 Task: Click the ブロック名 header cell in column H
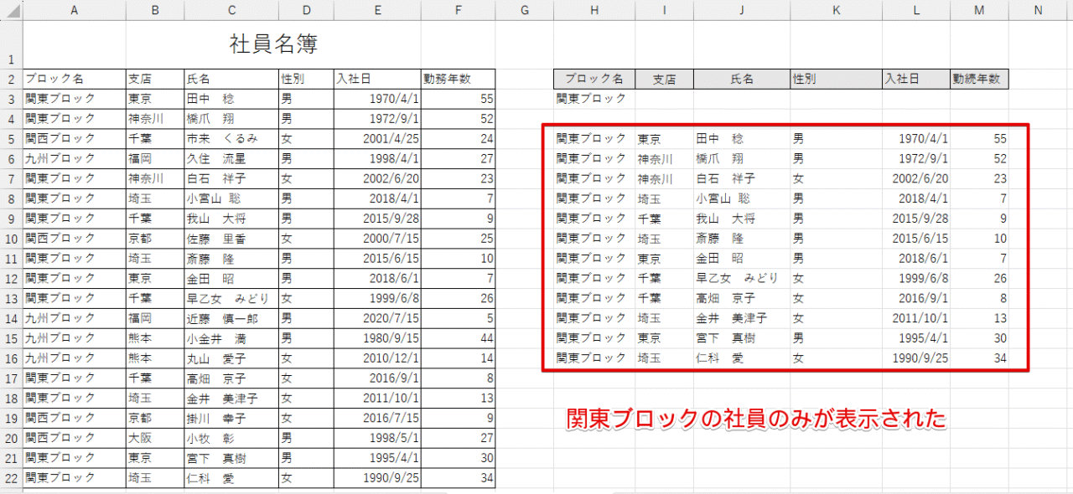[594, 80]
